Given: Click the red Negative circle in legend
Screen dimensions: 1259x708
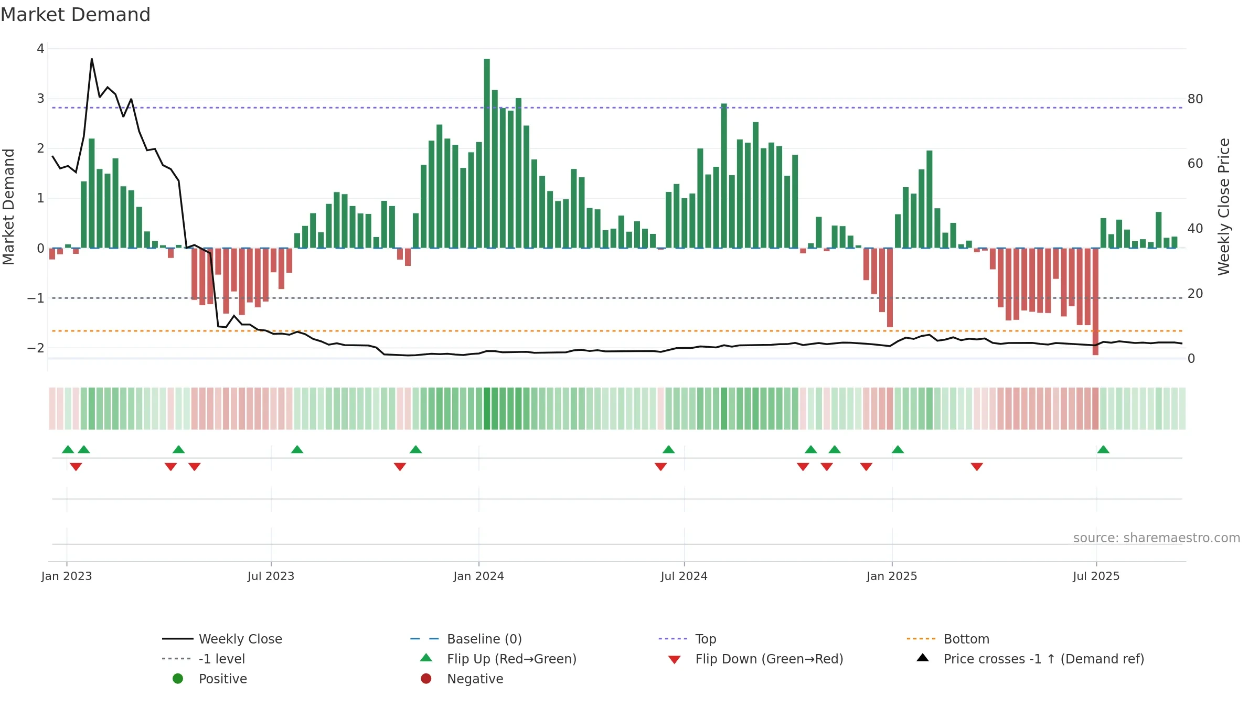Looking at the screenshot, I should click(x=426, y=679).
